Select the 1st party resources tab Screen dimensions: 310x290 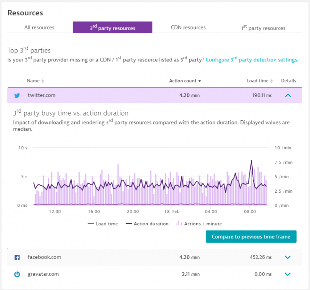(263, 28)
